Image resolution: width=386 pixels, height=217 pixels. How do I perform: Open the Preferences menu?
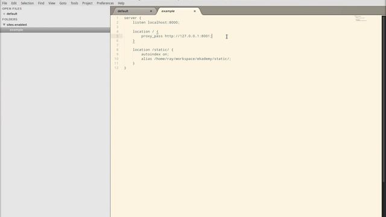[105, 3]
